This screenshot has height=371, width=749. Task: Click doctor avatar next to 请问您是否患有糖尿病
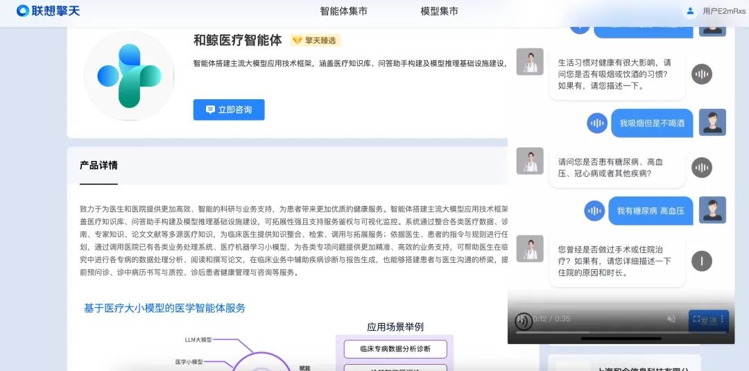530,160
